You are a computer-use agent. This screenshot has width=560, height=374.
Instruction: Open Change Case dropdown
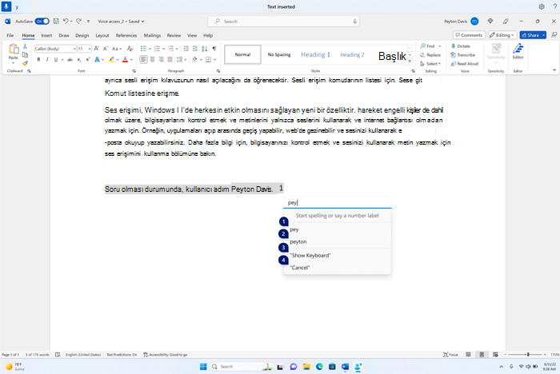[x=117, y=49]
